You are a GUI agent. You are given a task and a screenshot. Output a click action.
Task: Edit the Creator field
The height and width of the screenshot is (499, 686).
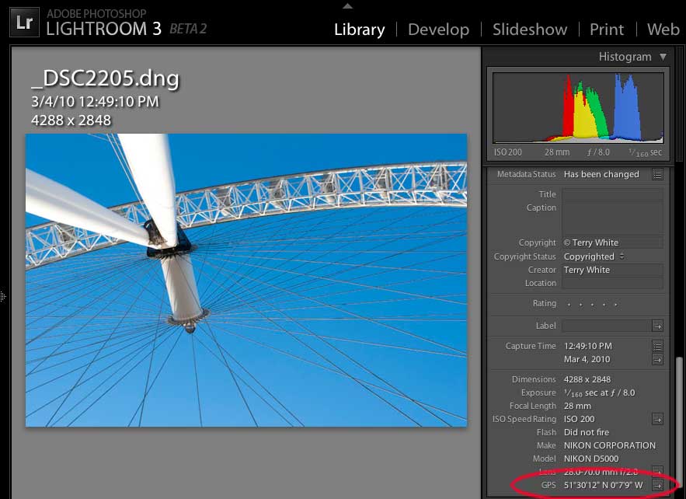612,270
